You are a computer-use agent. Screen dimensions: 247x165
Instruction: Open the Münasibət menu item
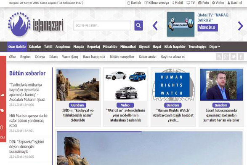[x=128, y=46]
